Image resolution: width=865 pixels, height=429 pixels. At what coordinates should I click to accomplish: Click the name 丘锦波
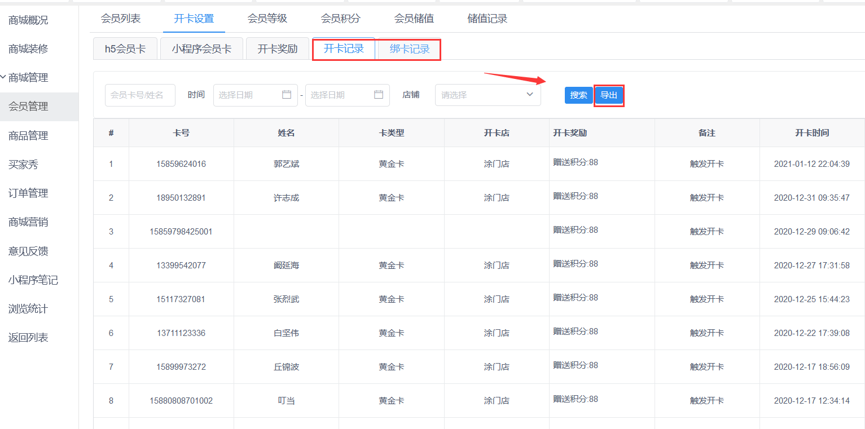coord(286,367)
